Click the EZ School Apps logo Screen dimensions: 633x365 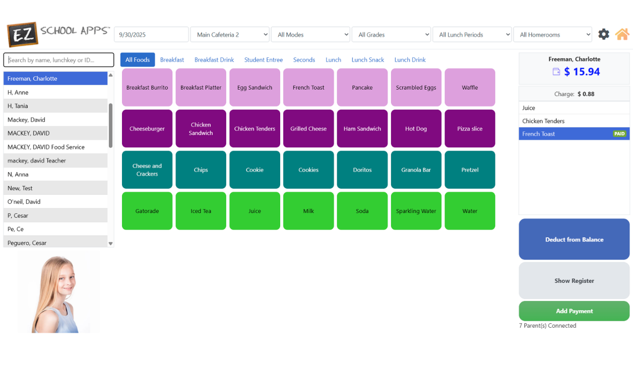(55, 34)
